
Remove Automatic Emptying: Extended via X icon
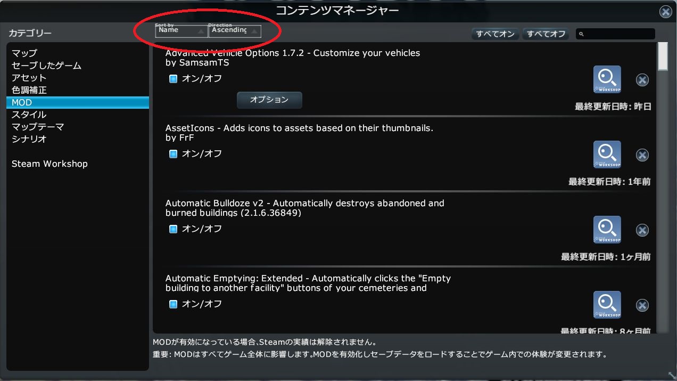[642, 305]
